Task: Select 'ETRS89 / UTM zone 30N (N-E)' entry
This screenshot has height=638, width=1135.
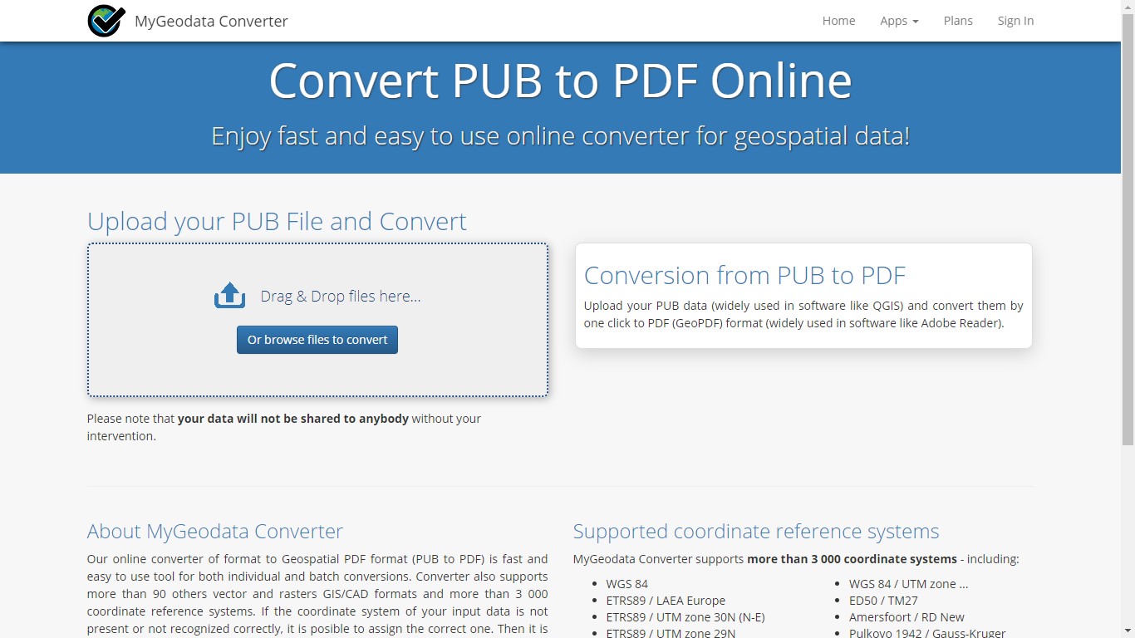Action: pos(685,617)
